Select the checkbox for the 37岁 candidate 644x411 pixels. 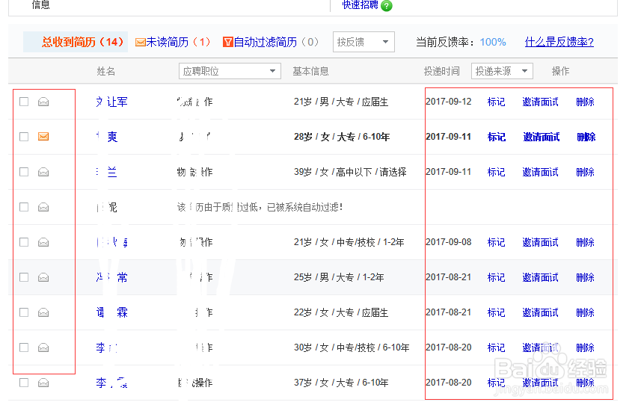[24, 383]
